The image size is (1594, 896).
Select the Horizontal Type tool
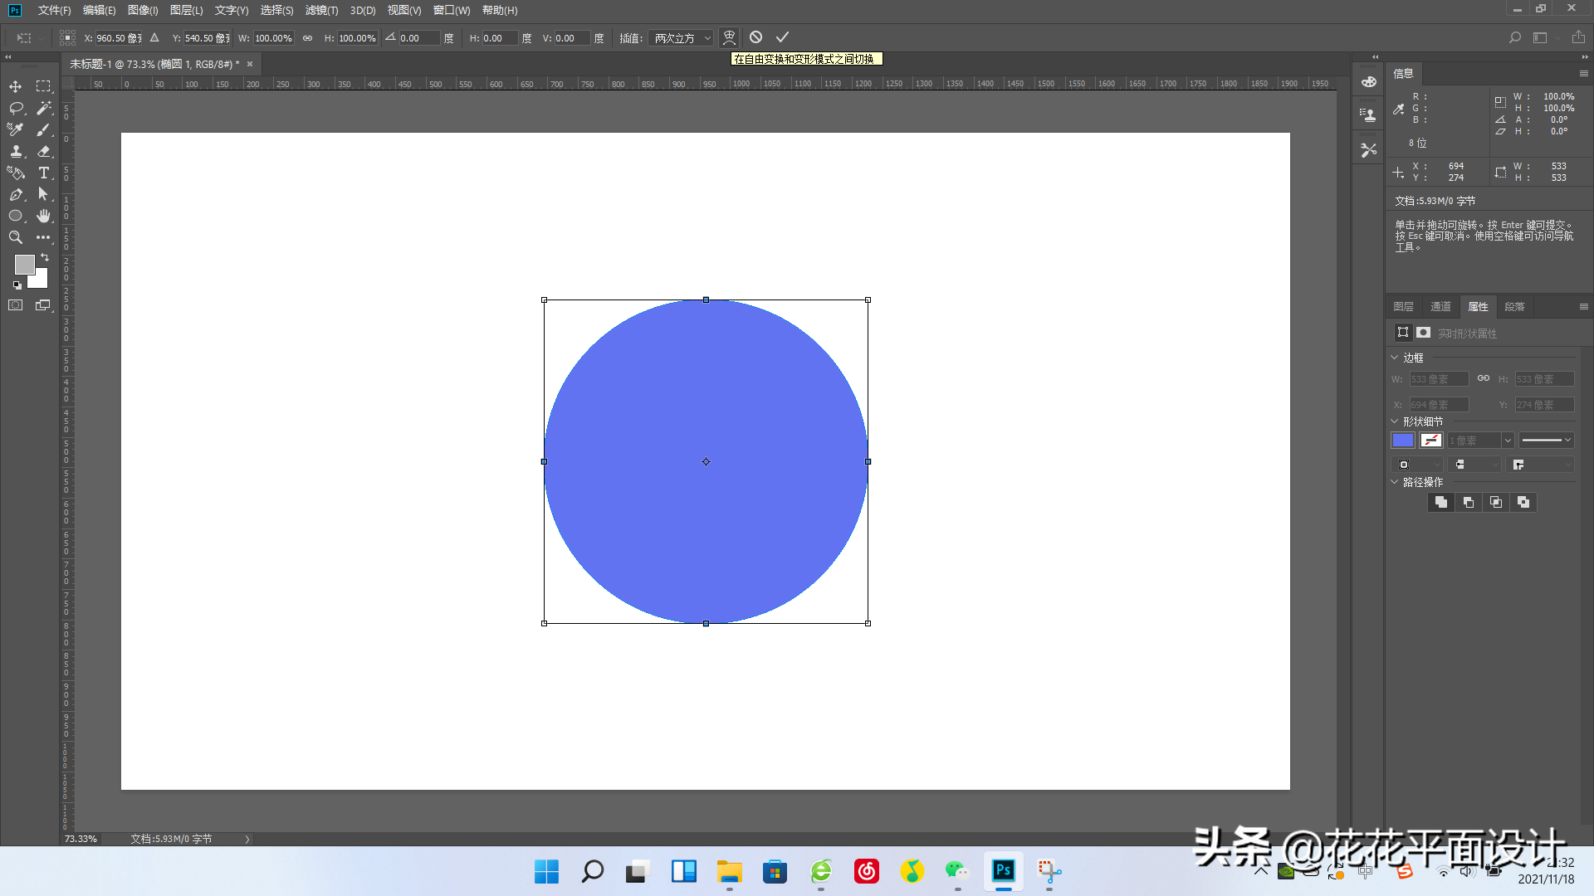[x=43, y=173]
